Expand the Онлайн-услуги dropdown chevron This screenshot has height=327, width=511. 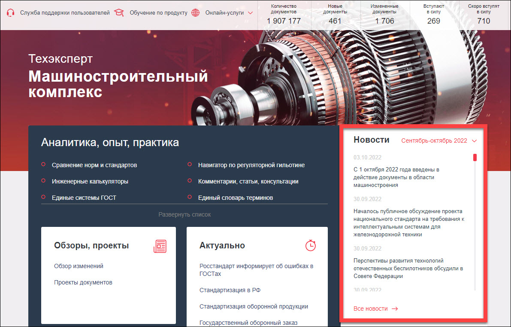pyautogui.click(x=250, y=13)
